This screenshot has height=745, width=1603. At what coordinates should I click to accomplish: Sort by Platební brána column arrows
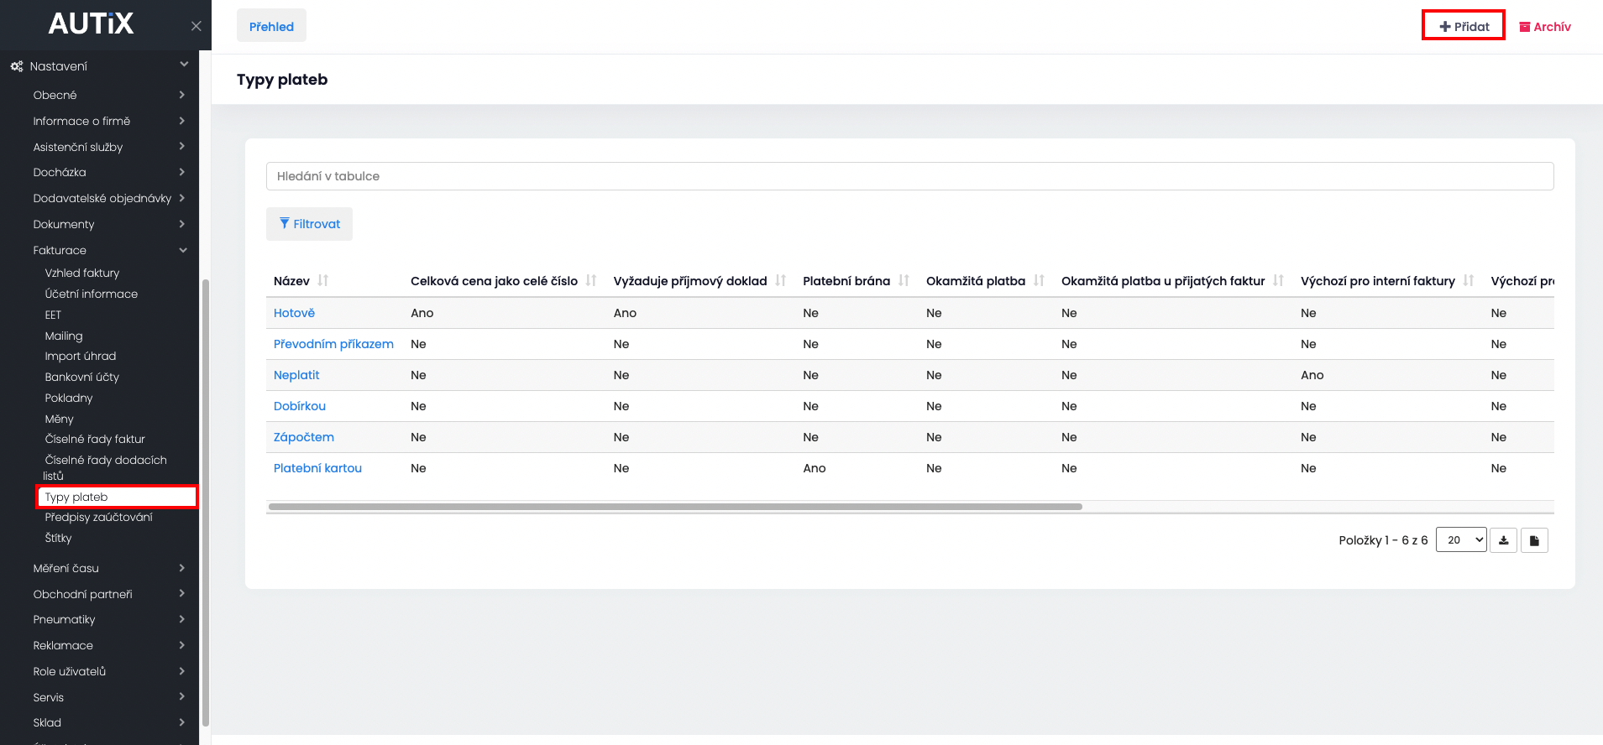click(x=904, y=281)
